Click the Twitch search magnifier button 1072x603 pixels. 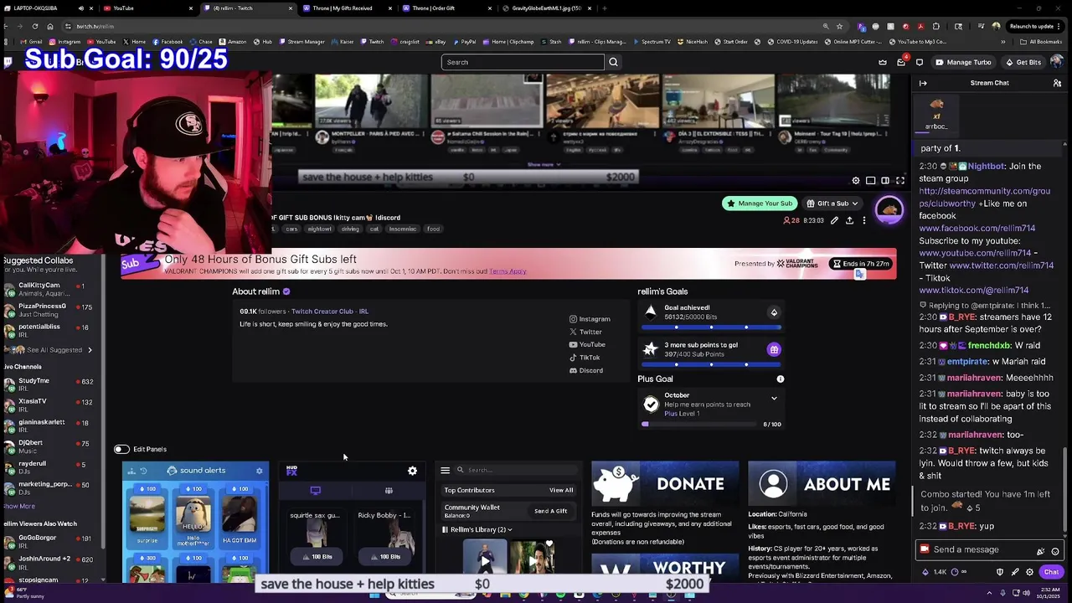pos(613,62)
